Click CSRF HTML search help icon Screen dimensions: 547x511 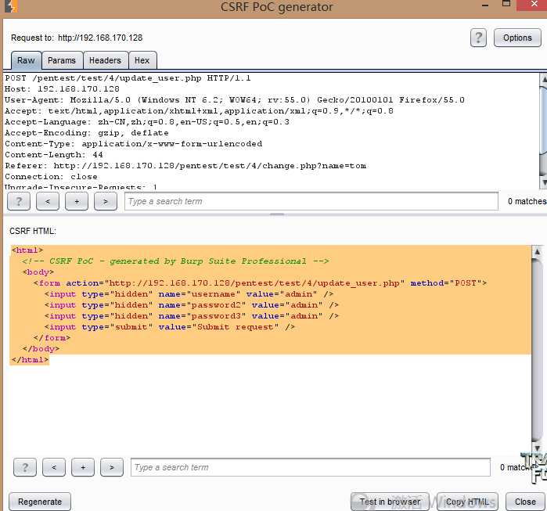[x=25, y=467]
